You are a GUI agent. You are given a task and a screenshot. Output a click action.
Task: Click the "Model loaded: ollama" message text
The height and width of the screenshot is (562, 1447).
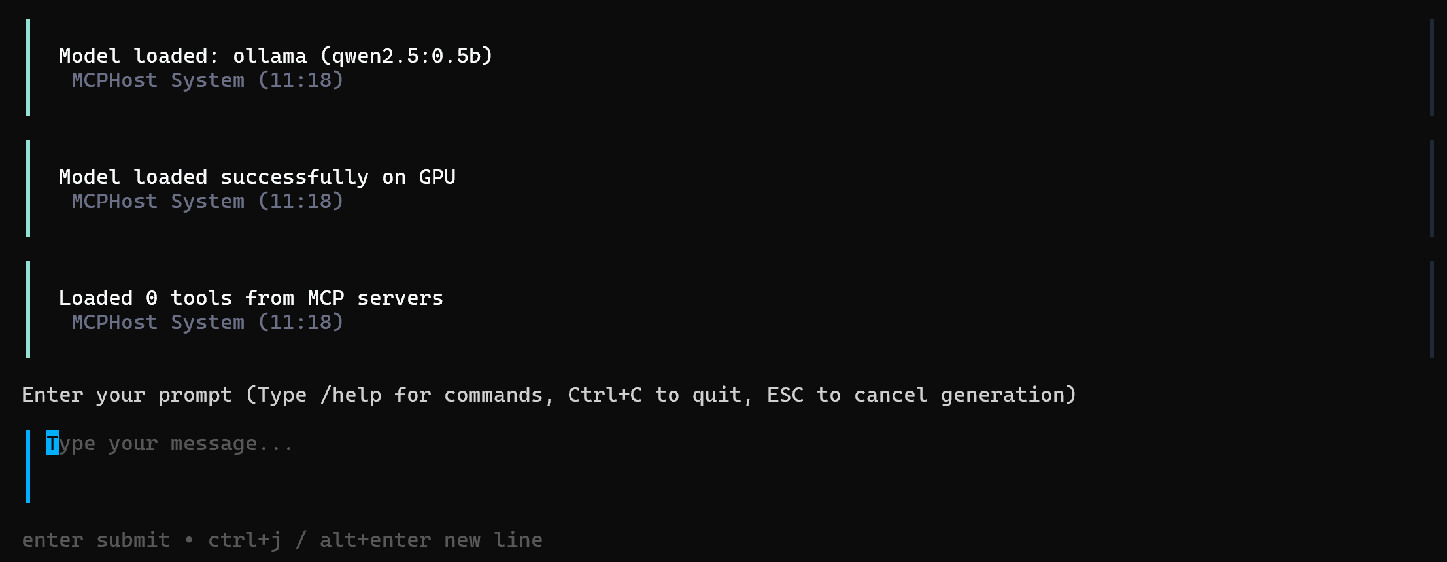[183, 56]
